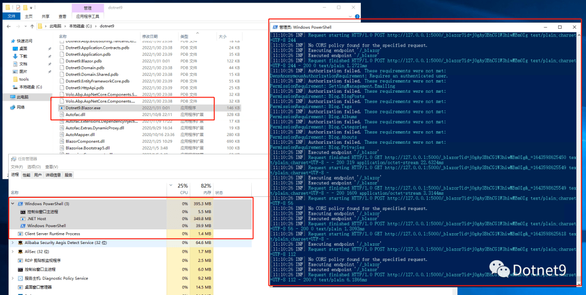Click the Dotnet9.Blazor.pdb file icon
586x295 pixels.
[62, 61]
